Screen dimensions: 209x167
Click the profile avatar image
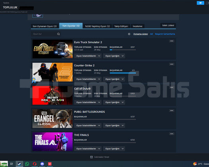click(37, 16)
